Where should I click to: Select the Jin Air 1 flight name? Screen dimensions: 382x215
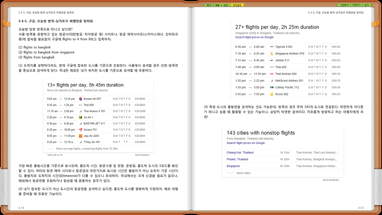88,117
